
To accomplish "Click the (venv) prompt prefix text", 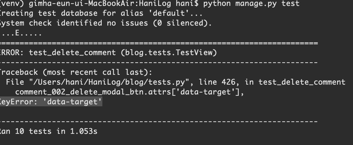I will coord(12,4).
